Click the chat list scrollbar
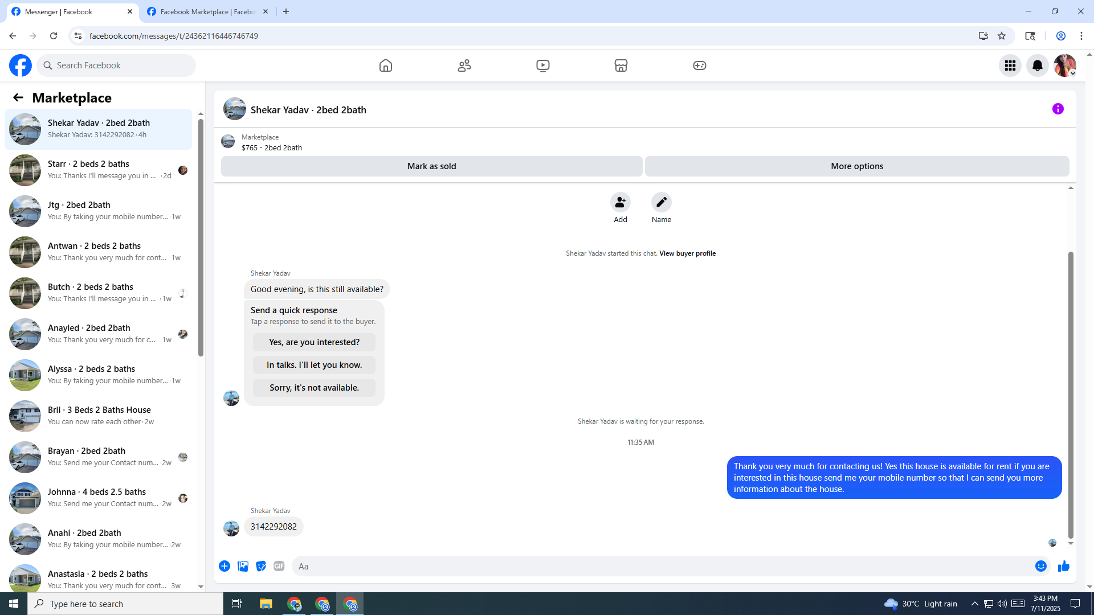 (x=201, y=238)
